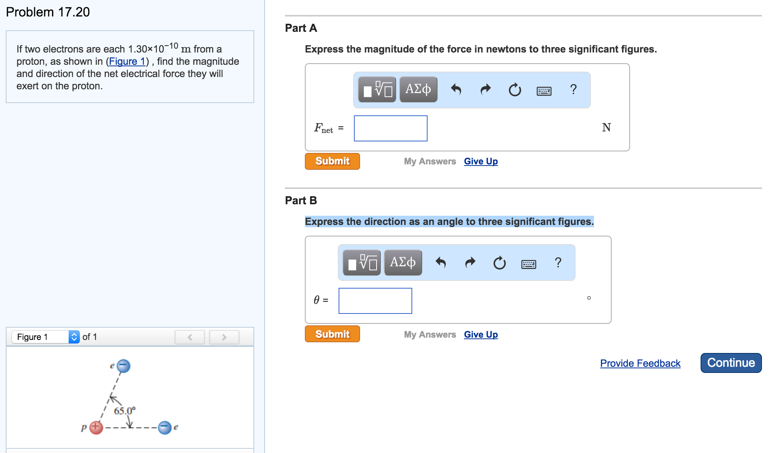
Task: Open help via question mark in Part A toolbar
Action: tap(574, 90)
